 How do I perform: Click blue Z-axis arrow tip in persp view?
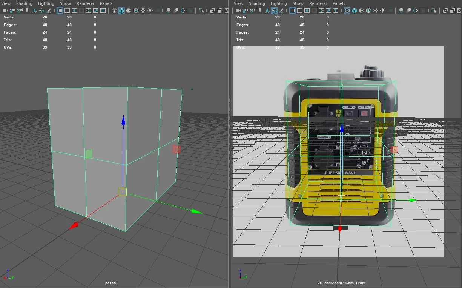click(123, 120)
